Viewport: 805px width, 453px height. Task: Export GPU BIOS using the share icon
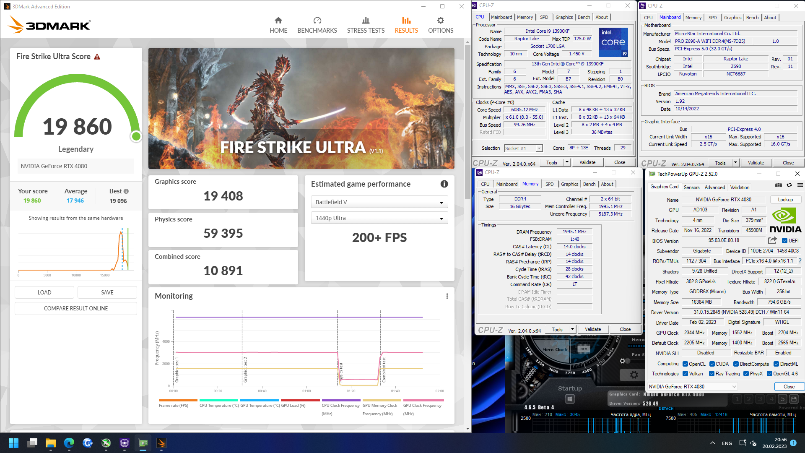pos(772,240)
